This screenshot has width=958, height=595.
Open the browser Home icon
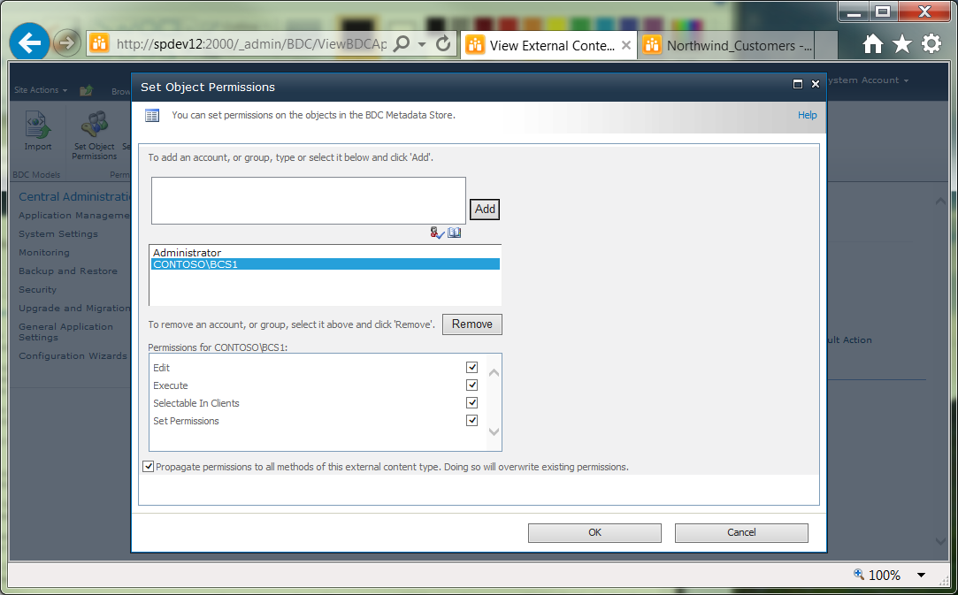(873, 44)
